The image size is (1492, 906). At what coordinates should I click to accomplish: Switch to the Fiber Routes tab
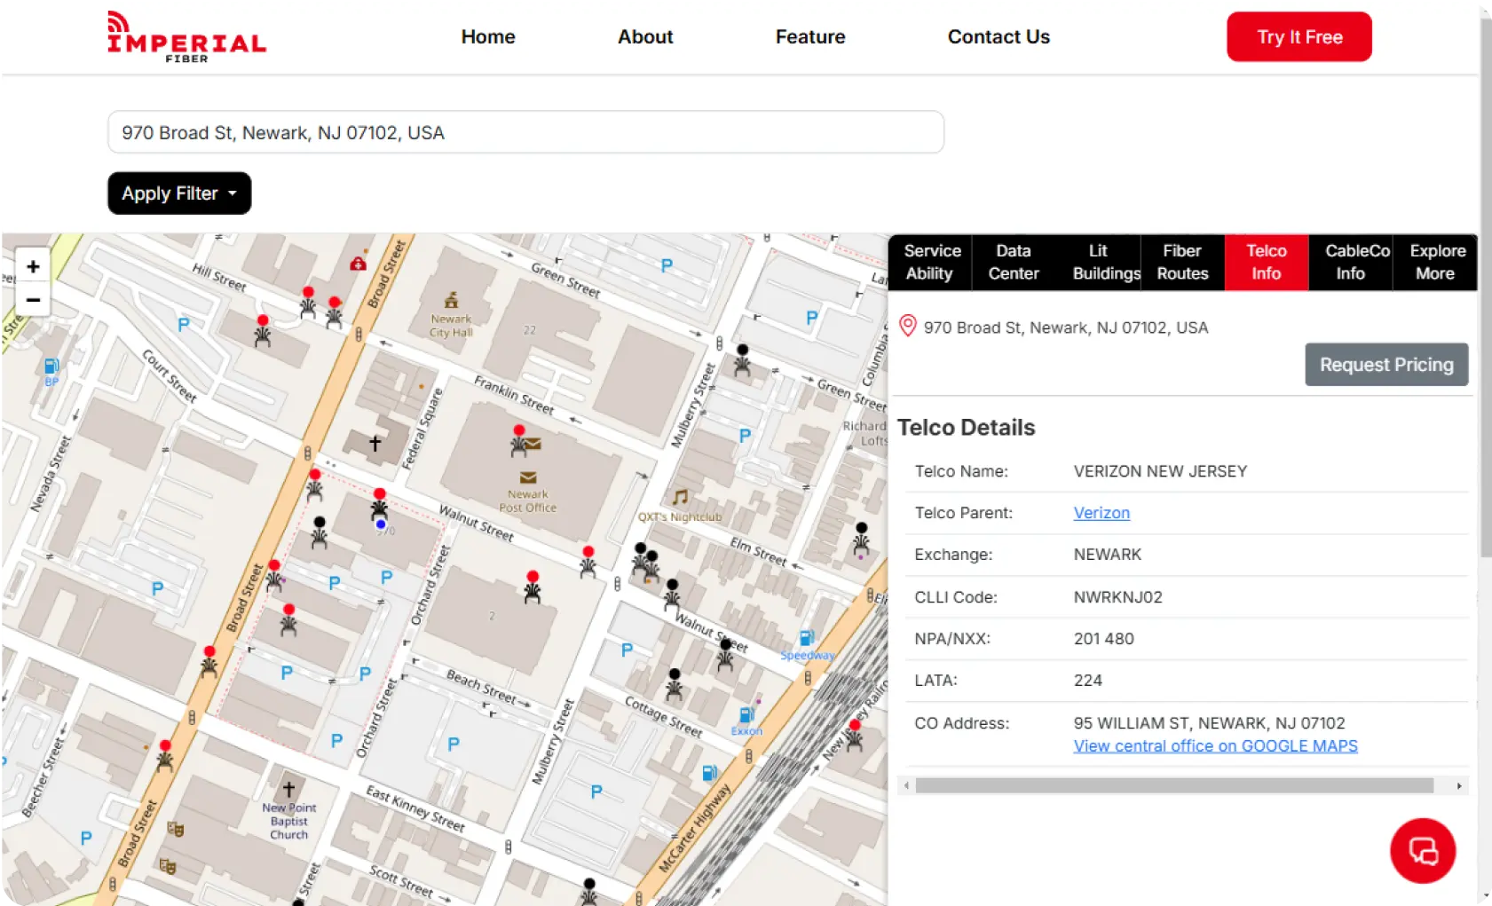pyautogui.click(x=1182, y=263)
